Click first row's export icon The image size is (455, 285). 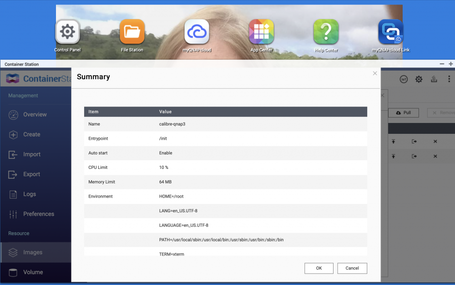tap(414, 141)
